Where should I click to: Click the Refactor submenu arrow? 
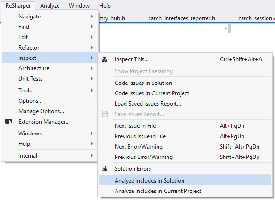click(92, 47)
